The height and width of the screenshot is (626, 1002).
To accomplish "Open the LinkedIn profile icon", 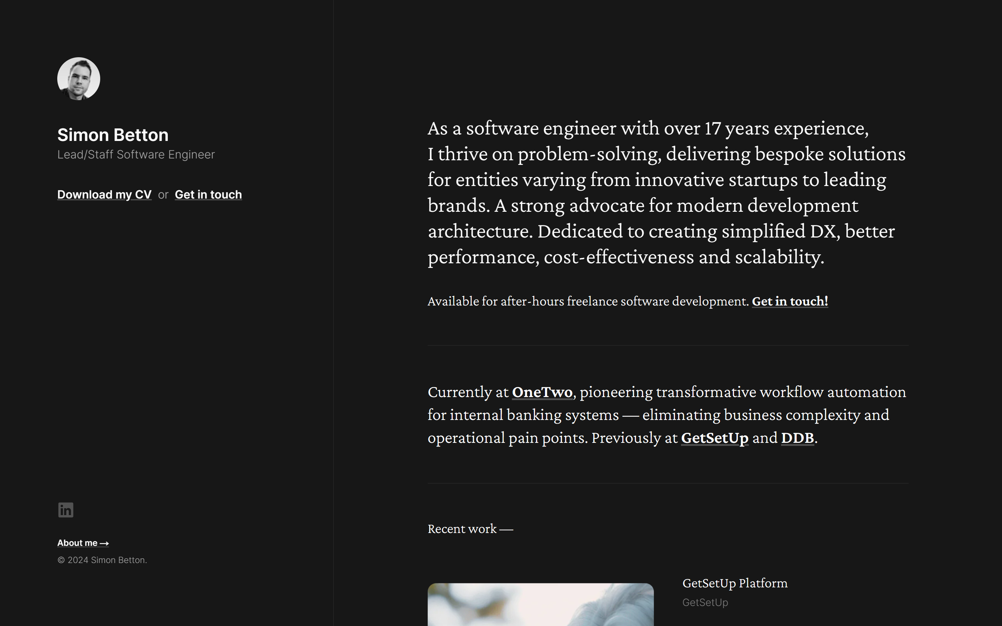I will (x=66, y=510).
